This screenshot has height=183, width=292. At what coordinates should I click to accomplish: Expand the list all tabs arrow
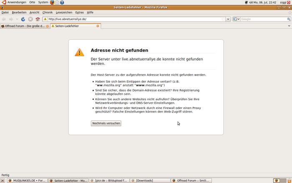(x=289, y=26)
